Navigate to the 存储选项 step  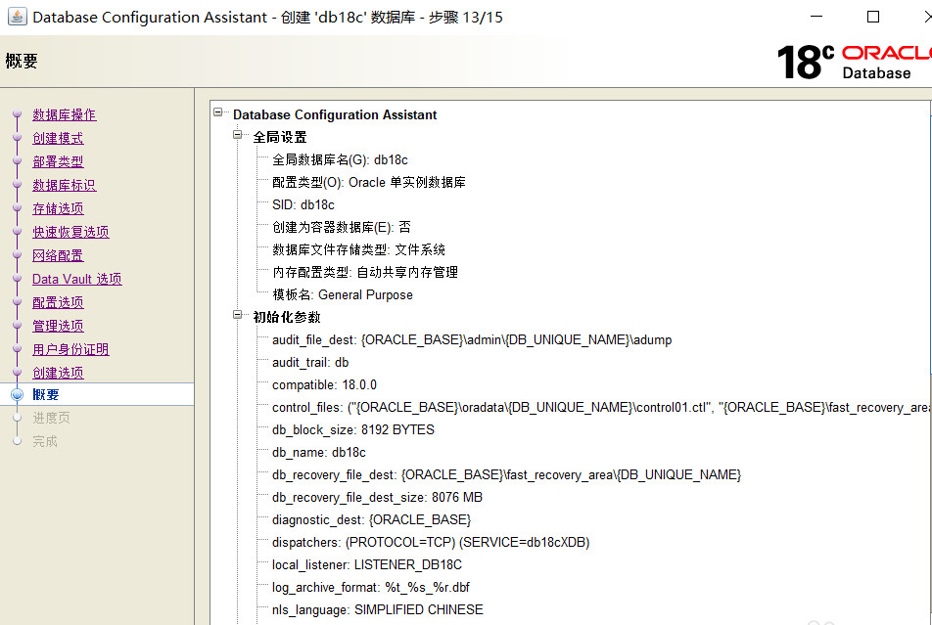pyautogui.click(x=58, y=208)
